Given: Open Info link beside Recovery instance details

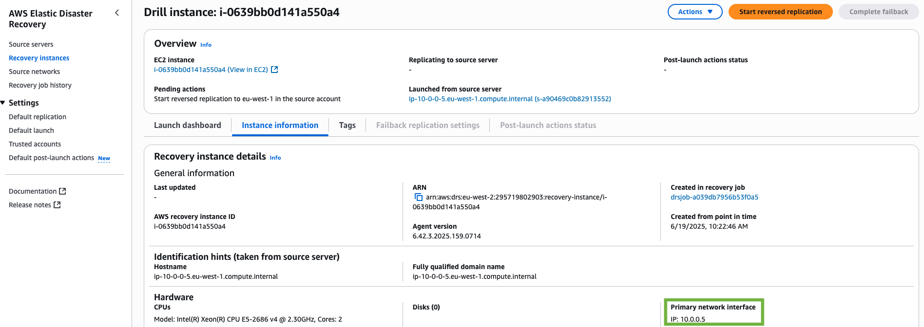Looking at the screenshot, I should (x=275, y=158).
